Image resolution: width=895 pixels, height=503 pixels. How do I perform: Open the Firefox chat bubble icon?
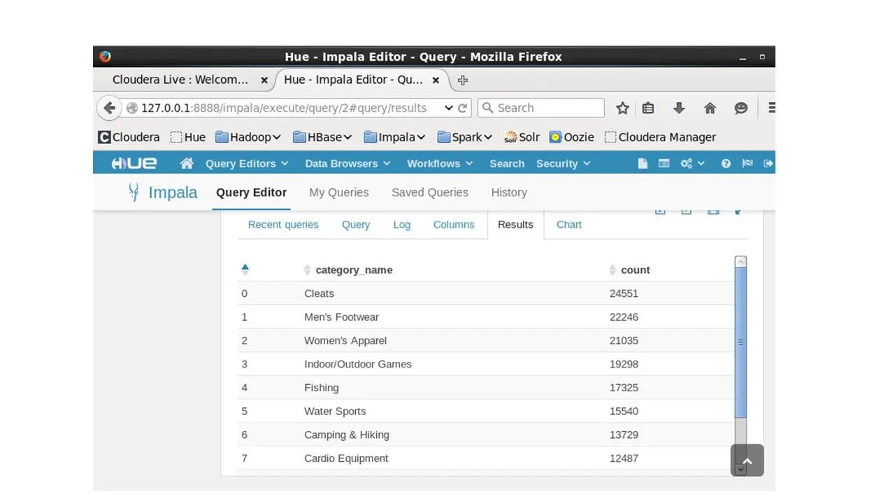pos(740,108)
